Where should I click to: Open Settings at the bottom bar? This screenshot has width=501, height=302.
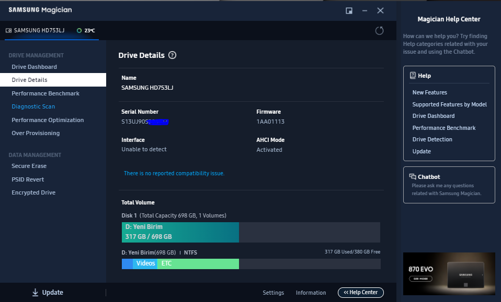(273, 293)
